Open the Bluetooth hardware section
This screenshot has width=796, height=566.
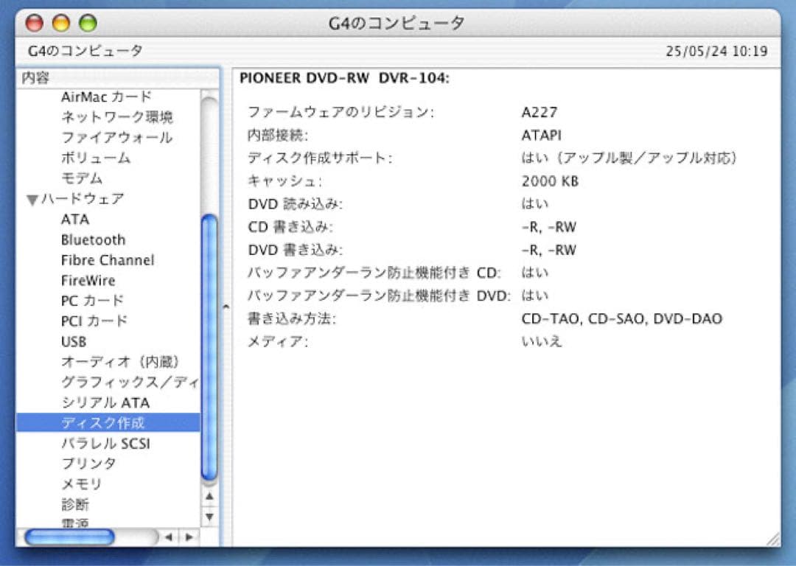94,240
